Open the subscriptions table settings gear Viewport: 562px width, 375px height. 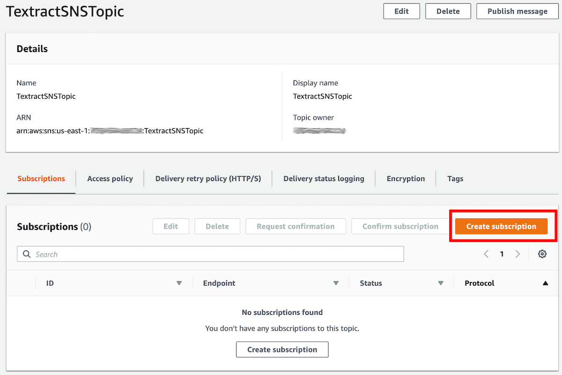pos(542,254)
